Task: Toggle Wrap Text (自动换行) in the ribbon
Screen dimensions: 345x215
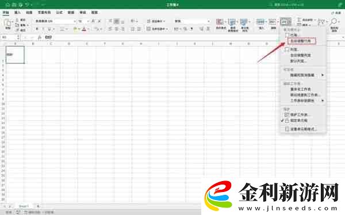Action: coord(156,21)
